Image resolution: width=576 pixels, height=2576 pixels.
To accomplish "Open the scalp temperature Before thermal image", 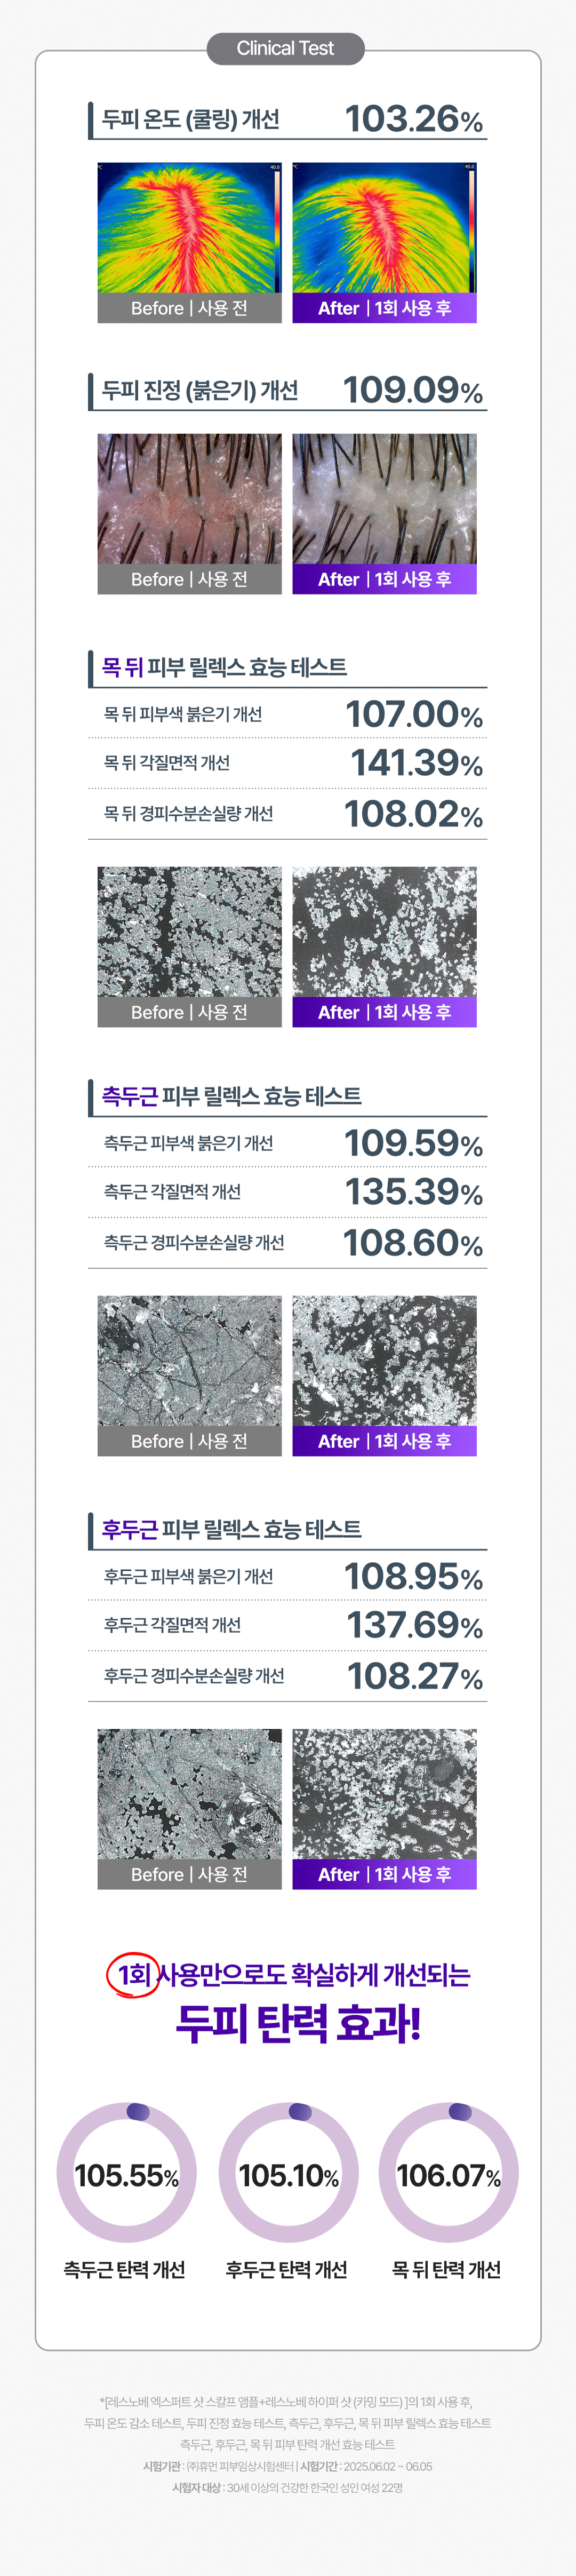I will pos(189,229).
